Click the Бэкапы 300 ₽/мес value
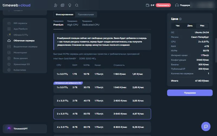The height and width of the screenshot is (136, 217). click(x=203, y=64)
